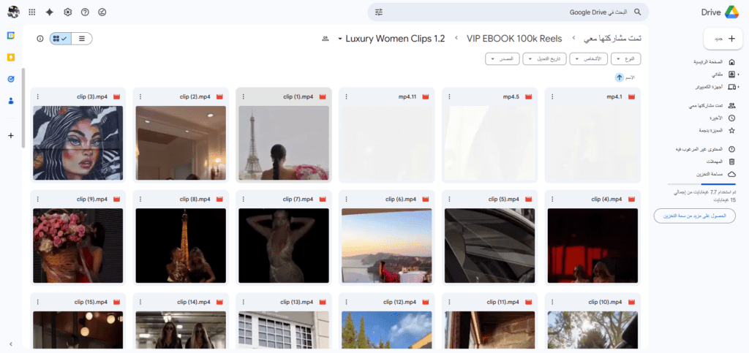Click the New (جديد) button
The height and width of the screenshot is (353, 749).
(721, 39)
